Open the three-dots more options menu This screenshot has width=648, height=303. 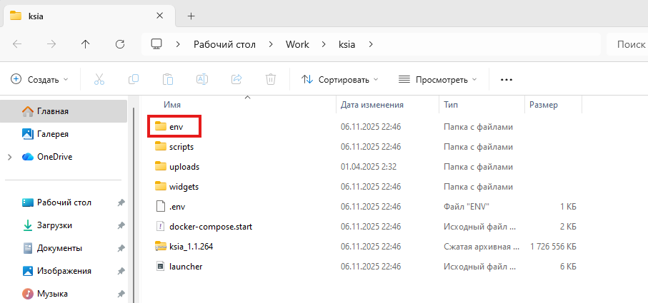point(507,79)
